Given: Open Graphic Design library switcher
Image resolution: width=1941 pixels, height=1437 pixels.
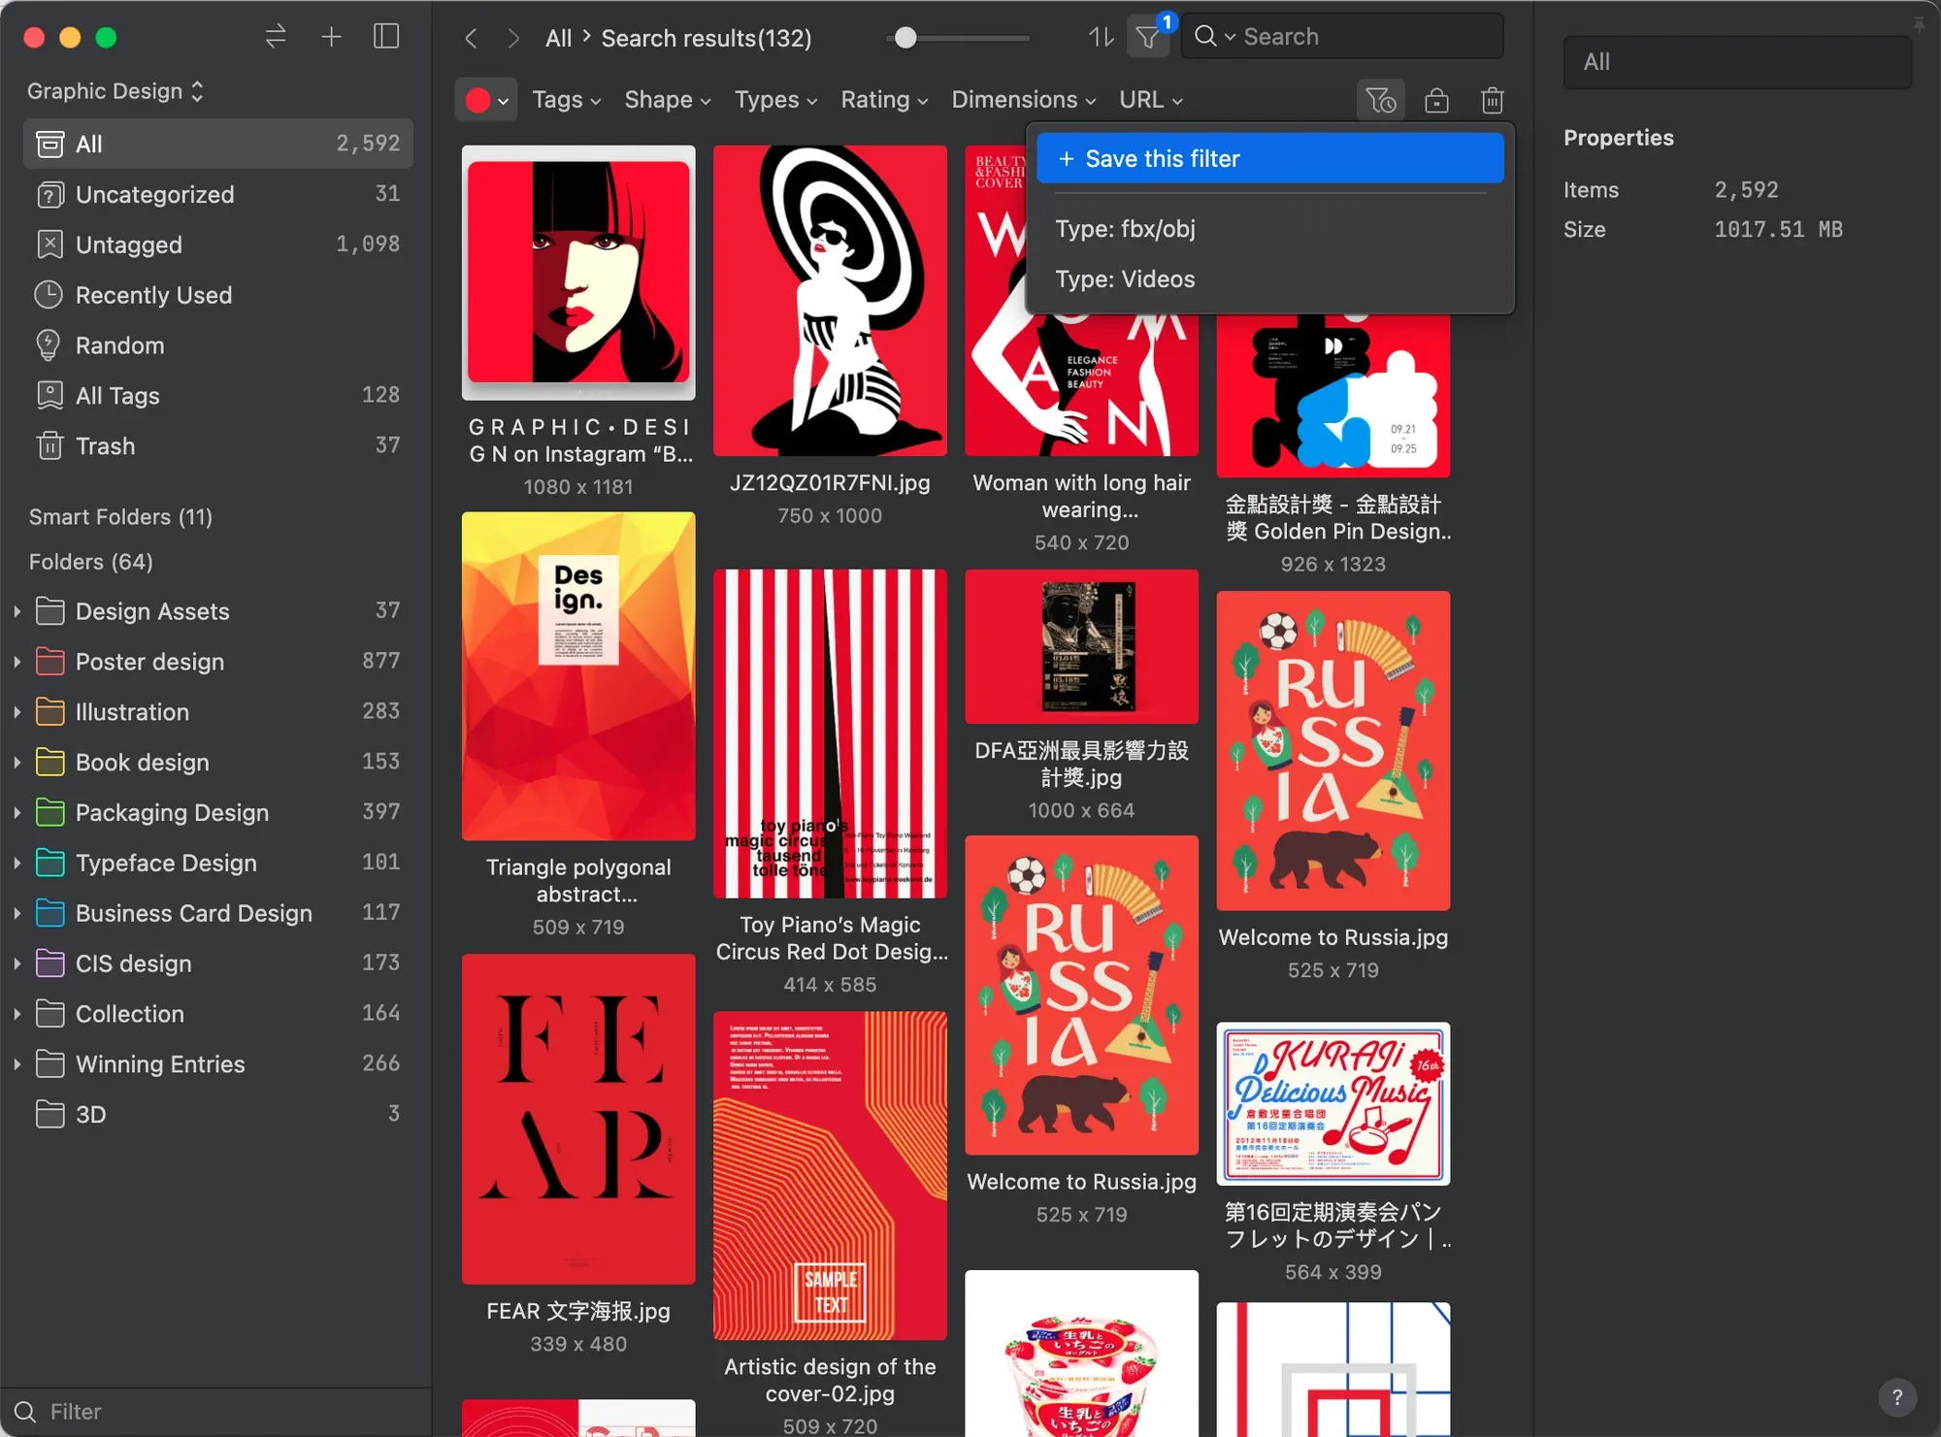Looking at the screenshot, I should pos(115,91).
